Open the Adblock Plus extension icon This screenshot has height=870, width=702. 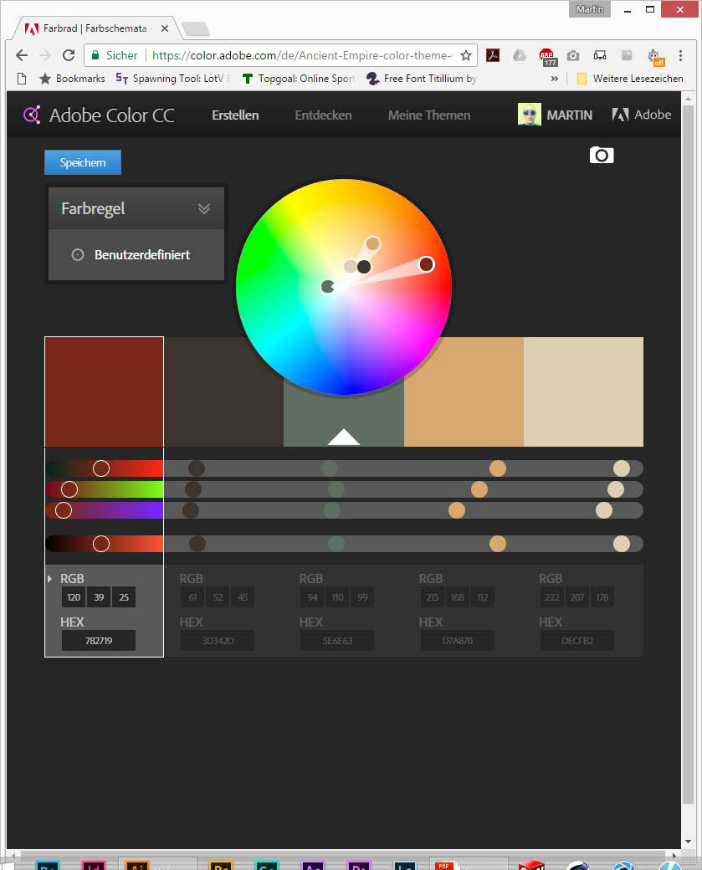[546, 56]
